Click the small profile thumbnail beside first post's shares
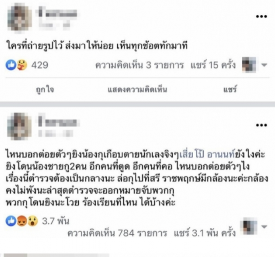The width and height of the screenshot is (275, 257). pos(249,65)
